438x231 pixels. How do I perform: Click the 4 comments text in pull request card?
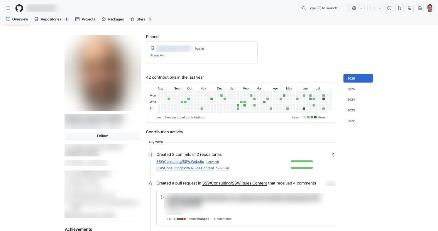click(x=222, y=219)
